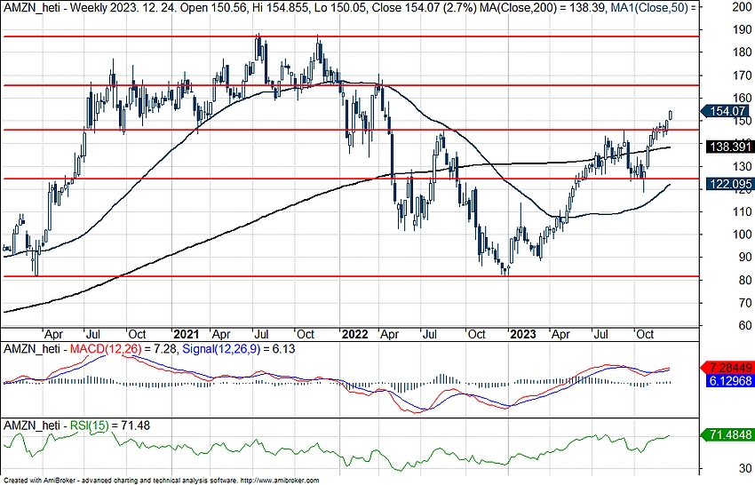The width and height of the screenshot is (755, 485).
Task: Click the green 71.4848 RSI value label
Action: (727, 434)
